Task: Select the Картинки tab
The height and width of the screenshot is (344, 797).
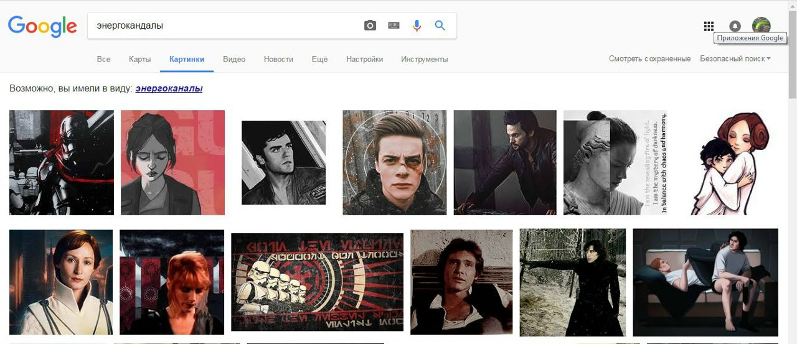Action: [187, 59]
